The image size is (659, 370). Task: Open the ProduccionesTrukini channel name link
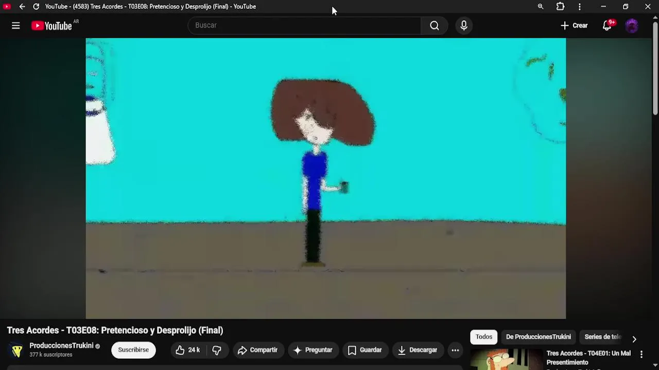61,345
